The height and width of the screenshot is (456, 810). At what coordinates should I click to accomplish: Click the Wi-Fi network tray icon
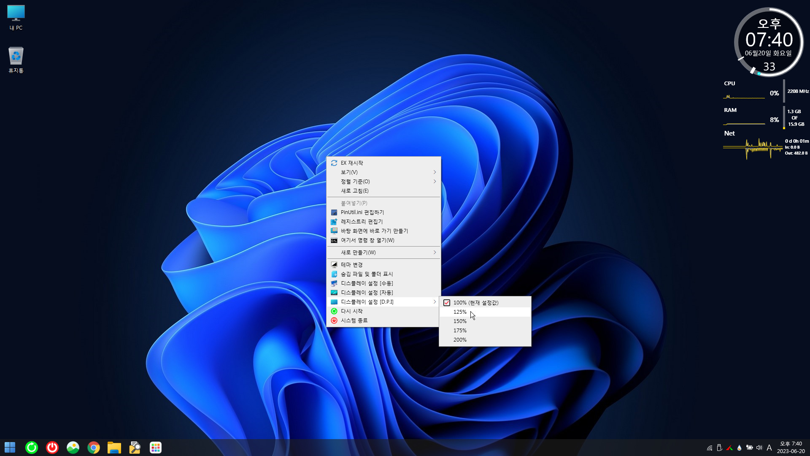click(710, 448)
